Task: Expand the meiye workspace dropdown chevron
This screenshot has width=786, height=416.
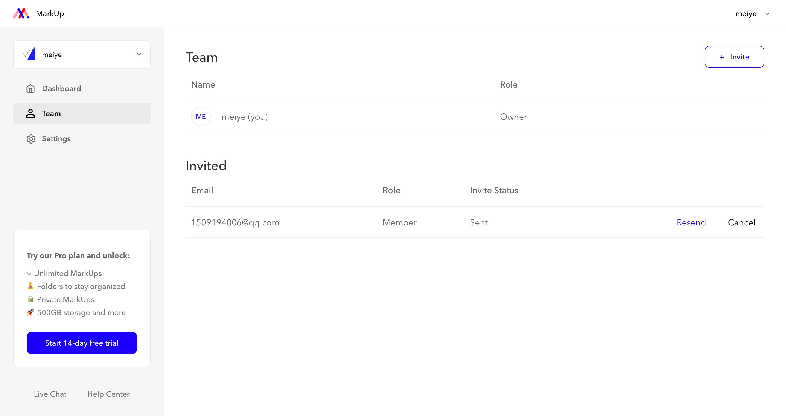Action: coord(139,55)
